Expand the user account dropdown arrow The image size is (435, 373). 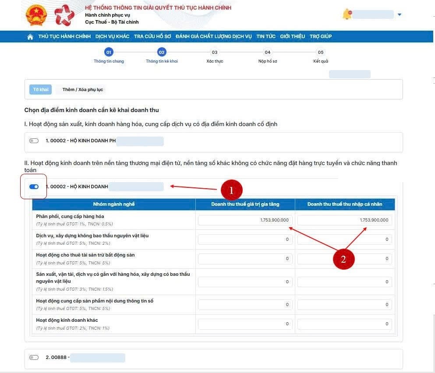point(399,15)
